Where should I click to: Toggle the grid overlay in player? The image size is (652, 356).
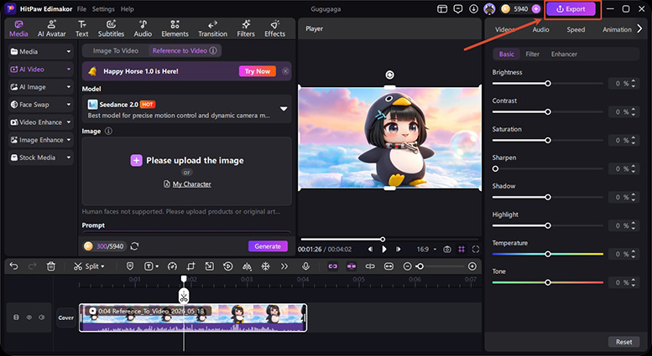pyautogui.click(x=462, y=250)
